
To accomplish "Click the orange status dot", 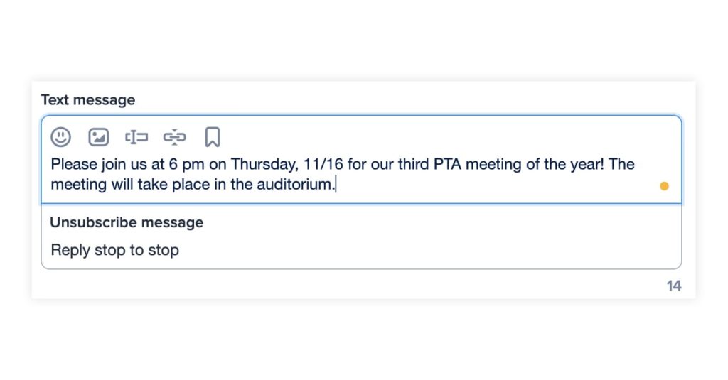I will [x=664, y=186].
